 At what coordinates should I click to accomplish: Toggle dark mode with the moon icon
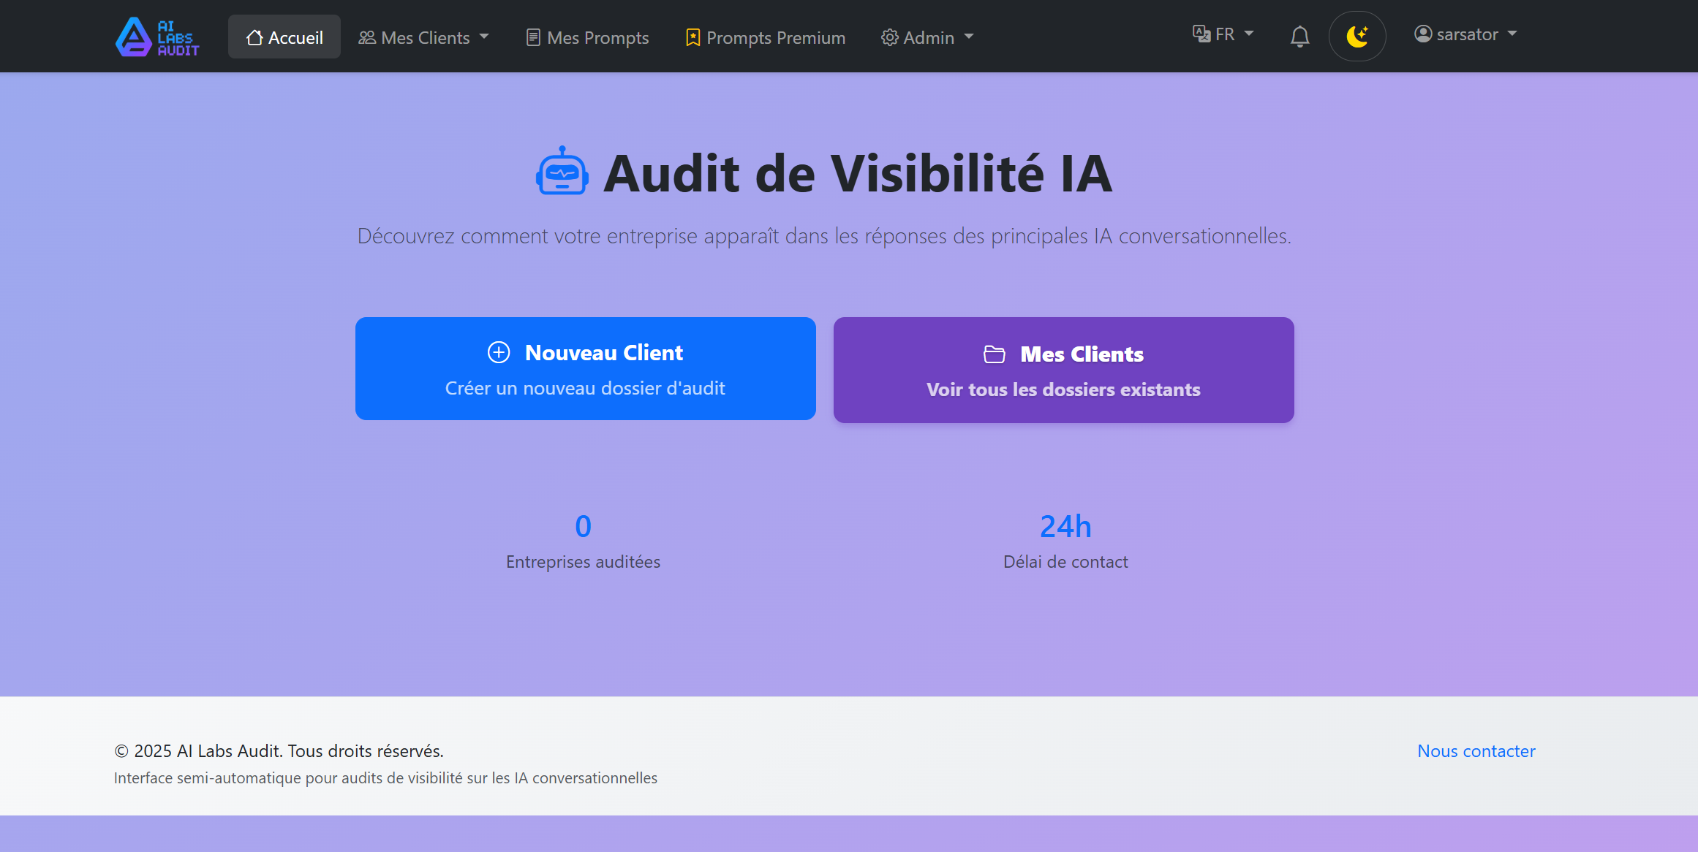point(1357,36)
